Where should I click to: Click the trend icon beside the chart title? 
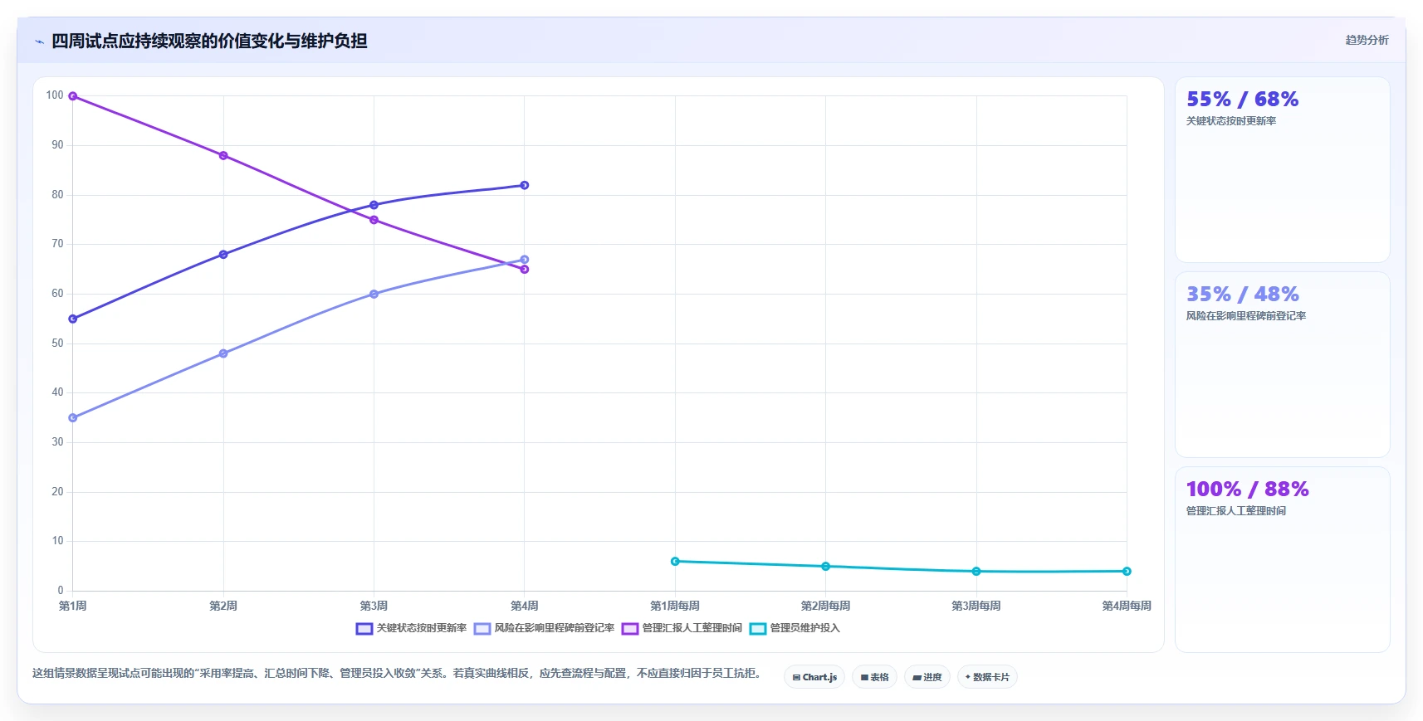pyautogui.click(x=39, y=41)
